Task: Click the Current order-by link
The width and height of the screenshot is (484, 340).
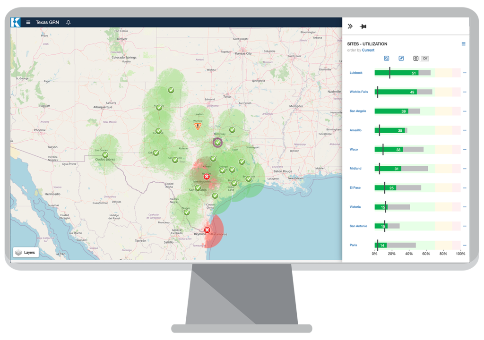Action: coord(368,50)
